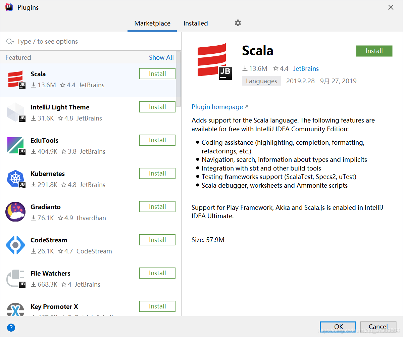Image resolution: width=403 pixels, height=337 pixels.
Task: Install Scala from the list
Action: point(157,74)
